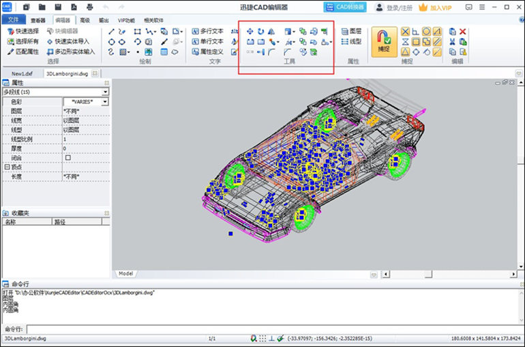This screenshot has width=525, height=347.
Task: Click the red X delete icon
Action: coord(463,31)
